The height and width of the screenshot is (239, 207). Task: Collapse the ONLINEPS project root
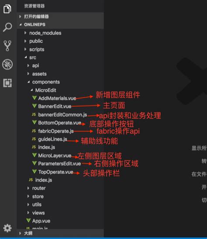pos(21,24)
